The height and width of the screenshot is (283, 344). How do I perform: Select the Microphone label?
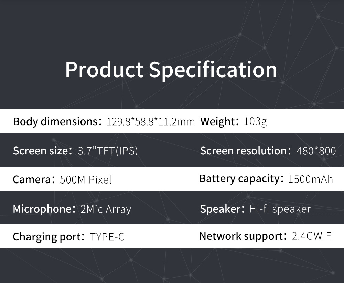pyautogui.click(x=41, y=209)
